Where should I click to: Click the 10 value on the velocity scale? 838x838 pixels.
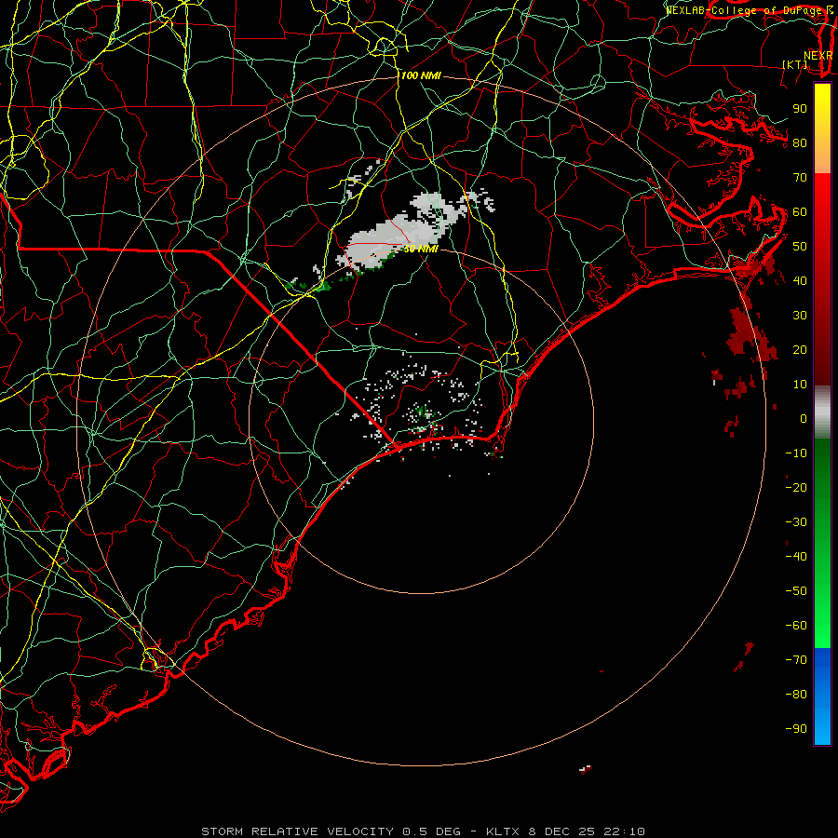(x=800, y=385)
